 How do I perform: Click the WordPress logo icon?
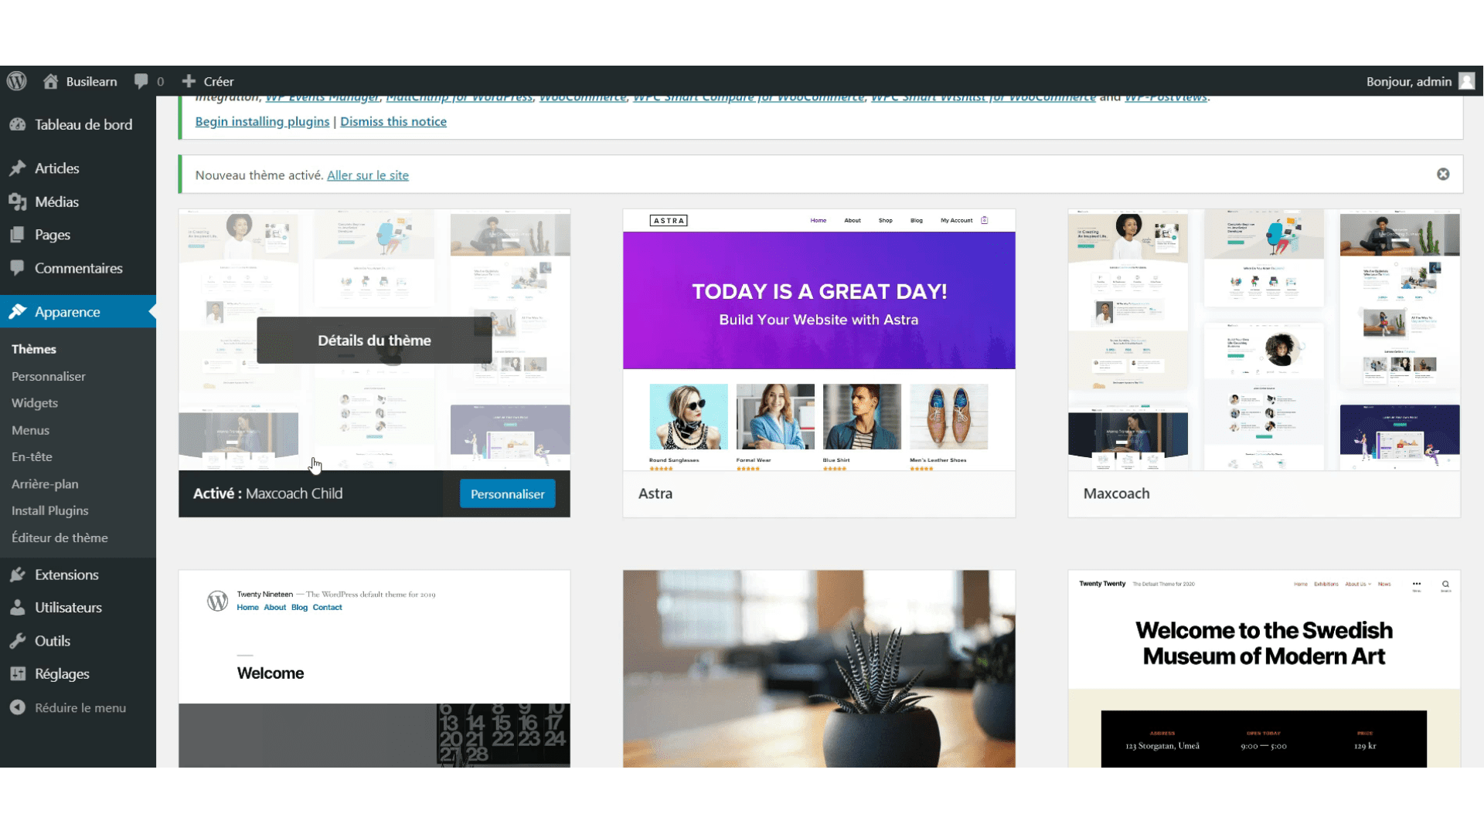(x=19, y=81)
